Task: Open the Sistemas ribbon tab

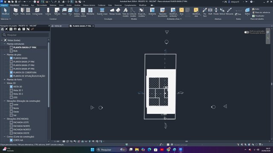Action: (x=53, y=5)
